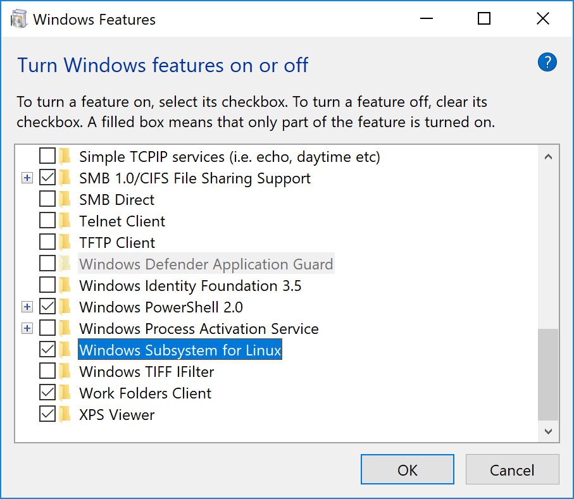Select the Windows Identity Foundation 3.5 item
This screenshot has height=499, width=574.
click(190, 286)
